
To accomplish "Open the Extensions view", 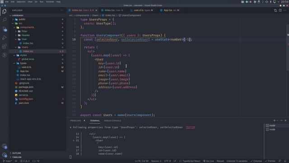I will [x=4, y=46].
